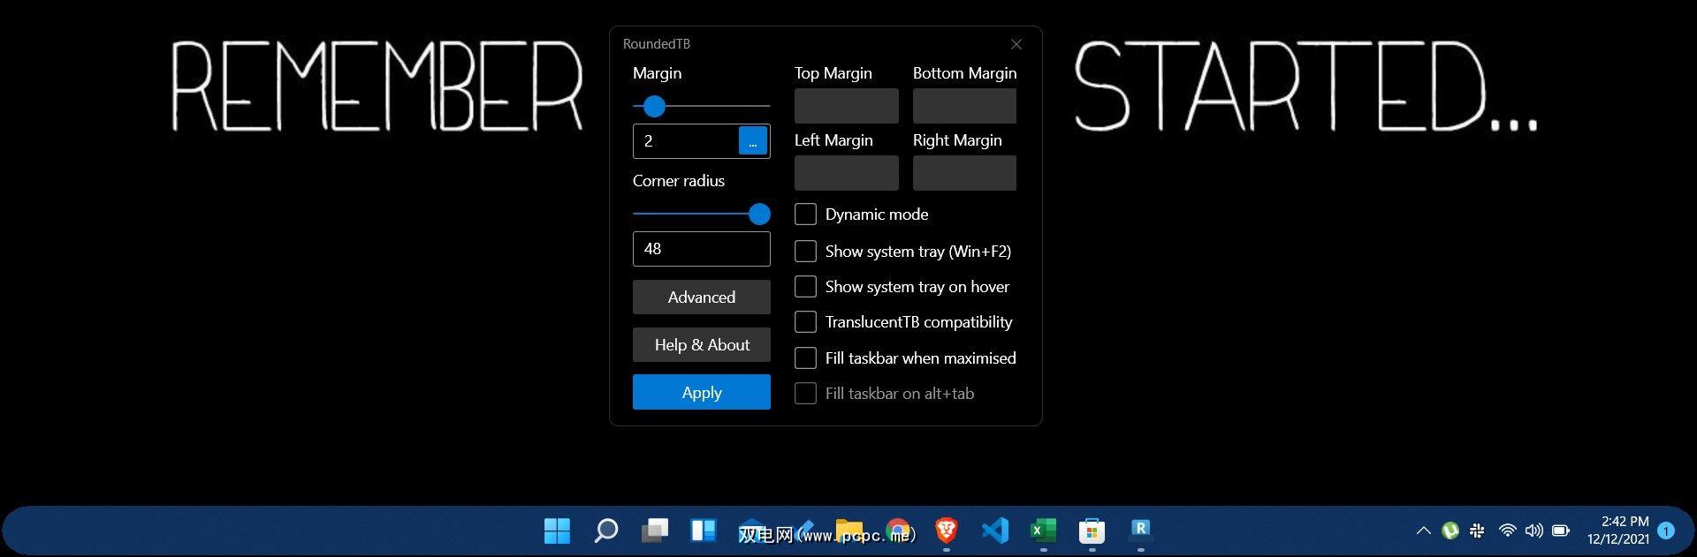
Task: Tick Fill taskbar when maximised
Action: point(805,358)
